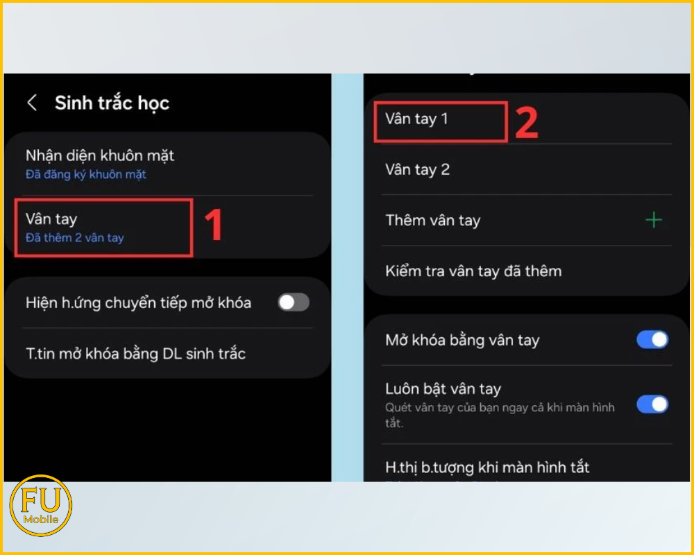Click the Đã đăng ký khuôn mặt status text
Viewport: 694px width, 555px height.
86,175
